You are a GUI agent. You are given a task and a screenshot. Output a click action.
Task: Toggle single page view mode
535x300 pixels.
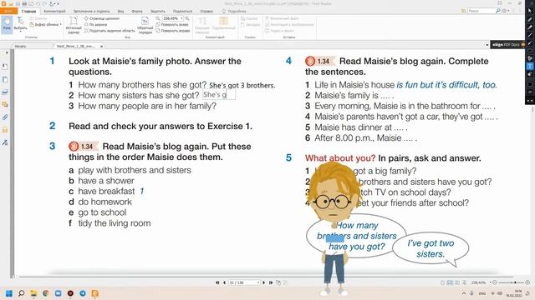click(442, 282)
